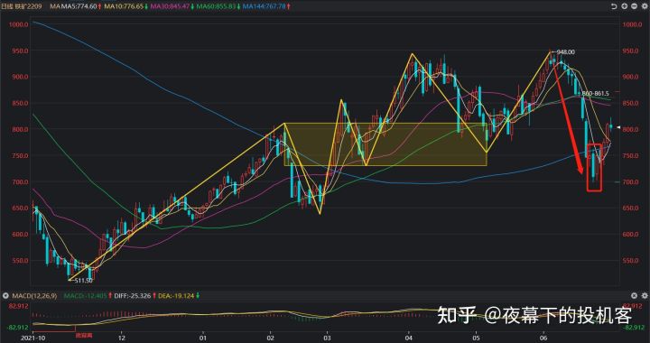Click the 1000.0 label on left price axis
Viewport: 650px width, 343px height.
[20, 24]
